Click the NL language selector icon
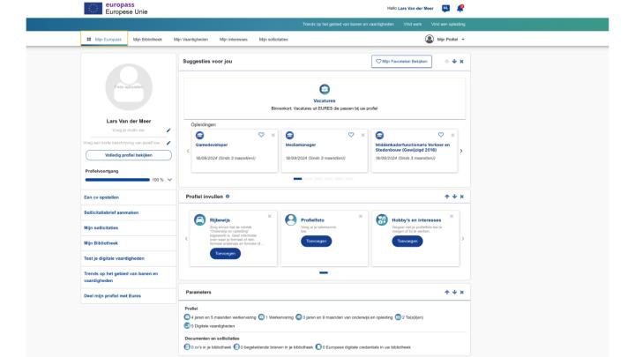This screenshot has height=357, width=635. coord(445,8)
